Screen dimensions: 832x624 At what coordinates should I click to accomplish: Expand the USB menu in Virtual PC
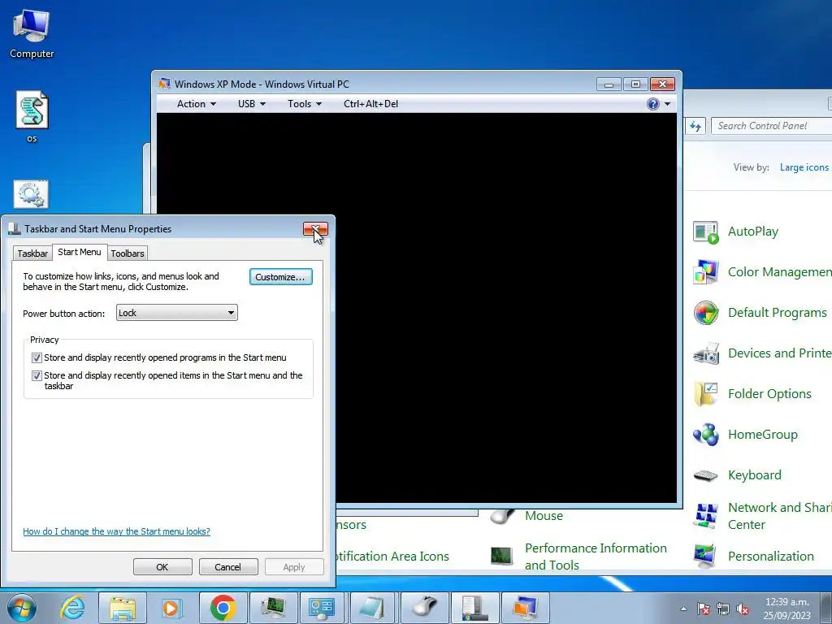point(252,104)
